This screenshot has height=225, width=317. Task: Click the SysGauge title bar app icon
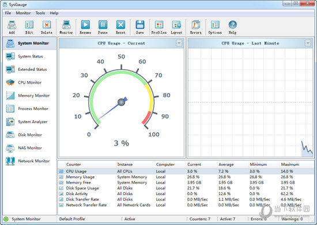click(5, 5)
